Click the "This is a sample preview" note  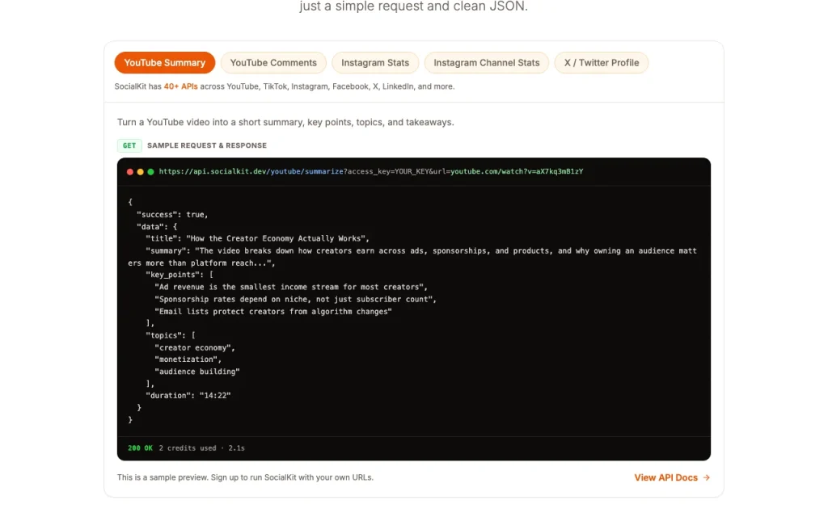coord(245,477)
